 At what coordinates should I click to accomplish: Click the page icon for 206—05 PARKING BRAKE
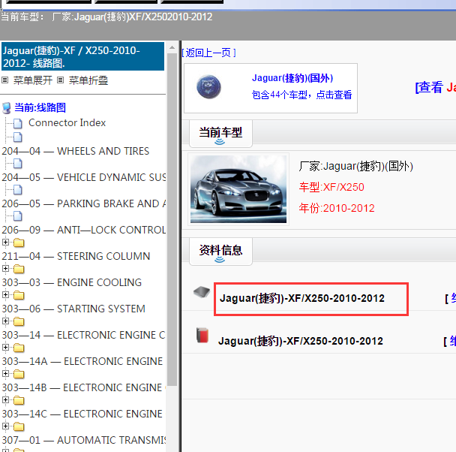point(18,190)
